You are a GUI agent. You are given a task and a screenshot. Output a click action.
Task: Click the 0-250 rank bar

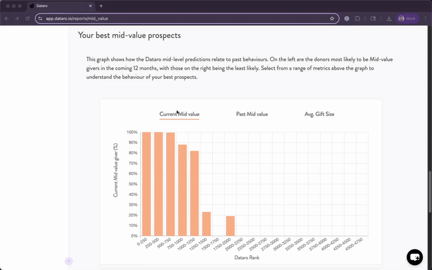point(146,184)
